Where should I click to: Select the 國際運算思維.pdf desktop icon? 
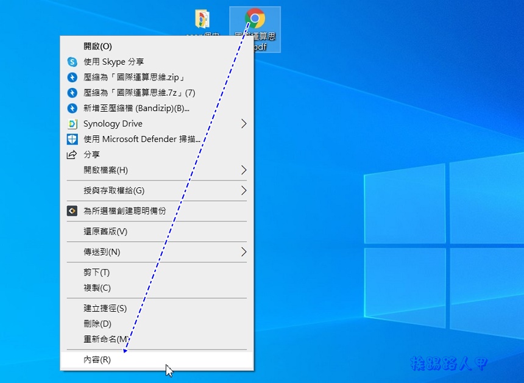255,27
